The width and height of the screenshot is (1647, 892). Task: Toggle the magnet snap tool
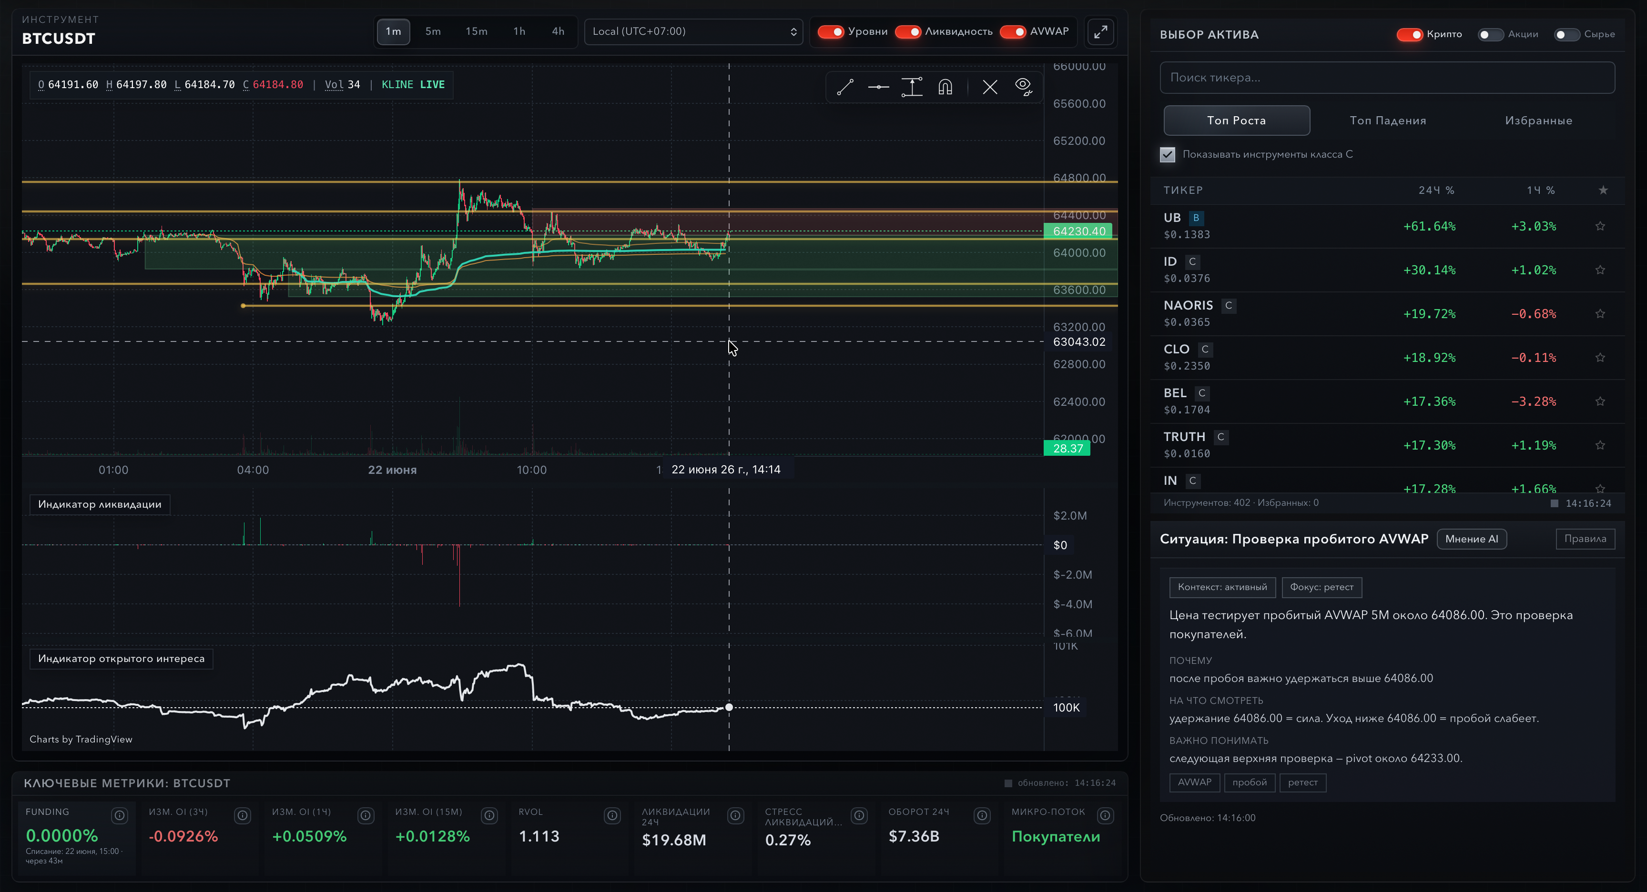point(945,87)
